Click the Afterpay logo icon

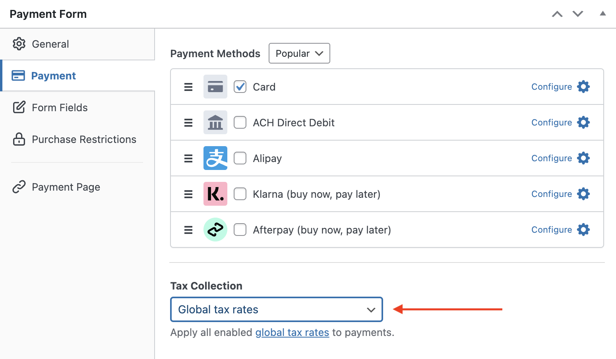[215, 230]
